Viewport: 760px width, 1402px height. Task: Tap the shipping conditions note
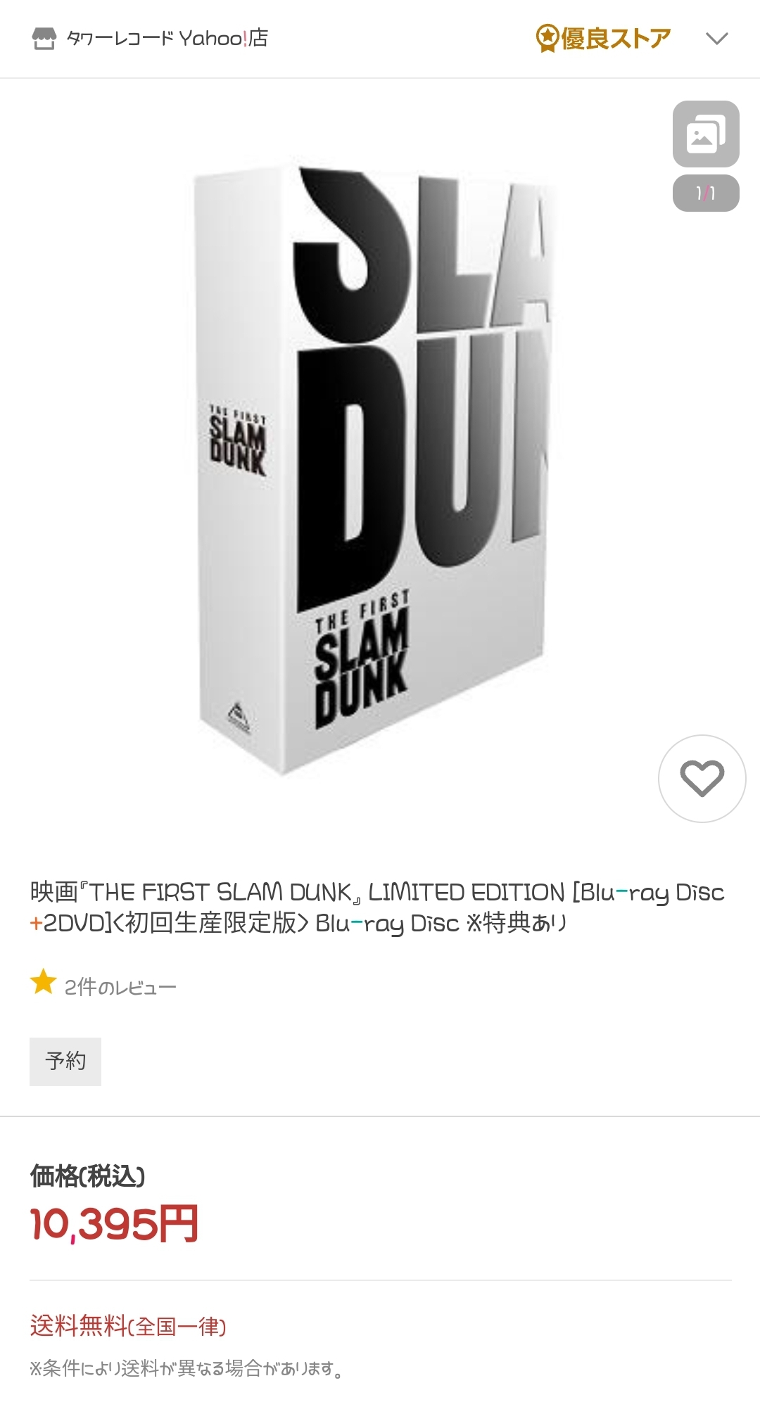[186, 1368]
